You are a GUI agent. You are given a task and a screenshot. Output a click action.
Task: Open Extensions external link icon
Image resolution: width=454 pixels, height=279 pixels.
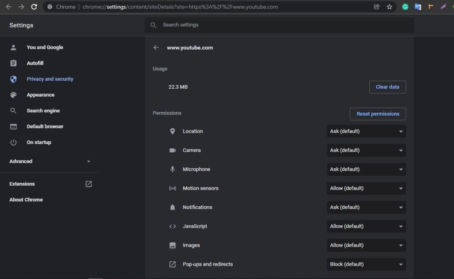tap(89, 184)
